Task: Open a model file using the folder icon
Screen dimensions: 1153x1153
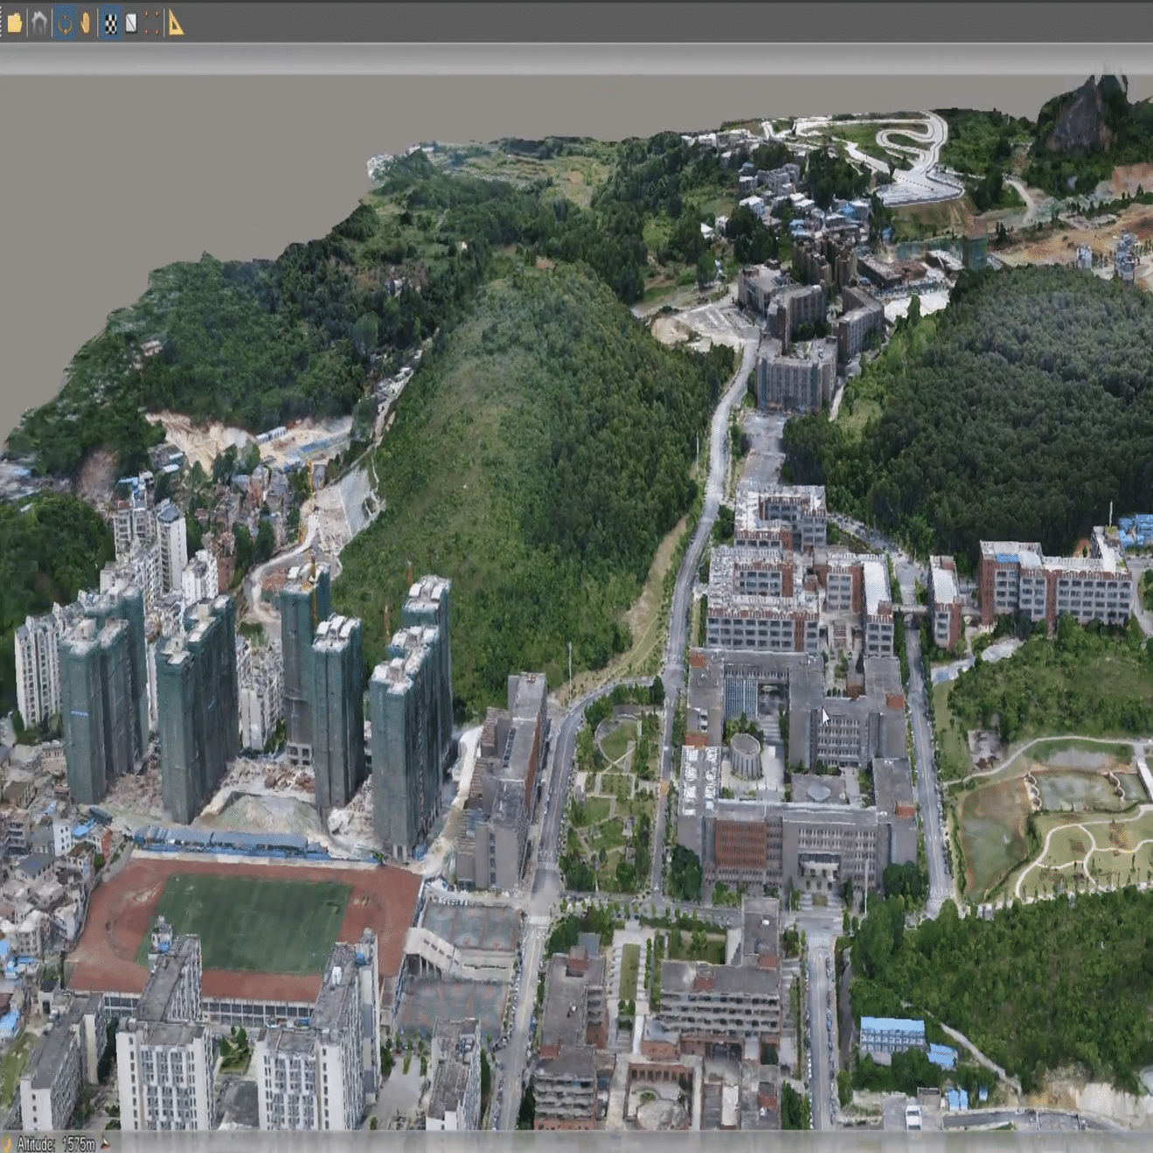Action: tap(15, 20)
